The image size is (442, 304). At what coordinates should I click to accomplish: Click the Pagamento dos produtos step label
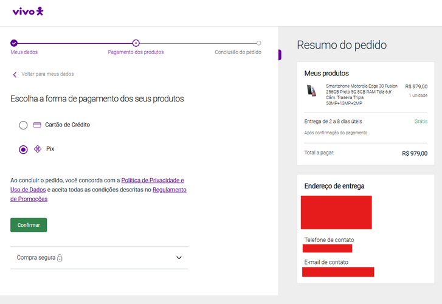tap(136, 52)
